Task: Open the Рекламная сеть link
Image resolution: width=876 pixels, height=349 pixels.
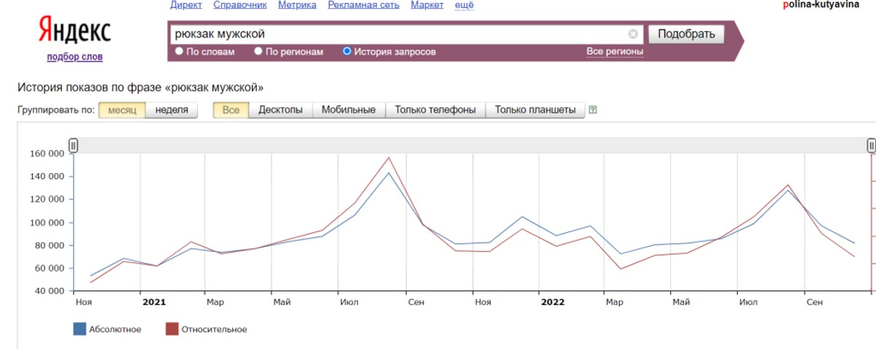Action: point(364,5)
